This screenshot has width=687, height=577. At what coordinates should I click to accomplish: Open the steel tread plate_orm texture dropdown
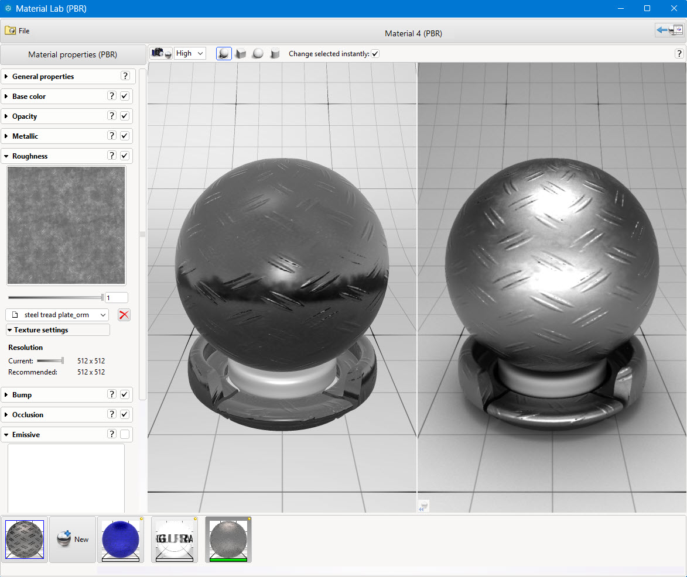[x=57, y=315]
